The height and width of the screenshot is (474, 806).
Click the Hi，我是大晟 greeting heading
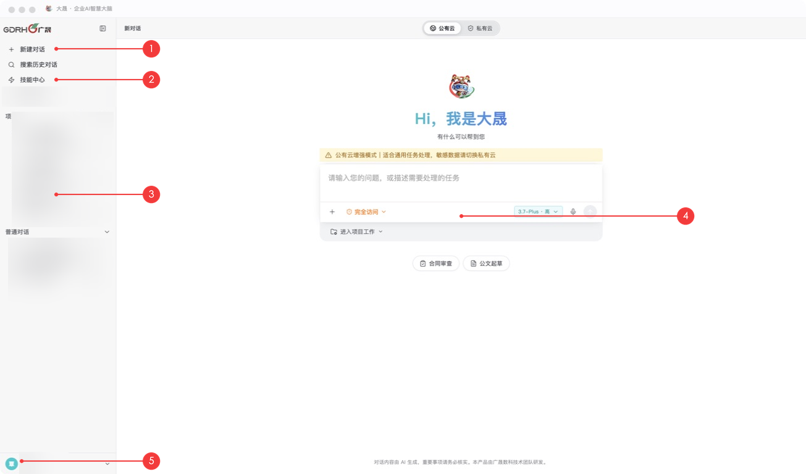[461, 118]
